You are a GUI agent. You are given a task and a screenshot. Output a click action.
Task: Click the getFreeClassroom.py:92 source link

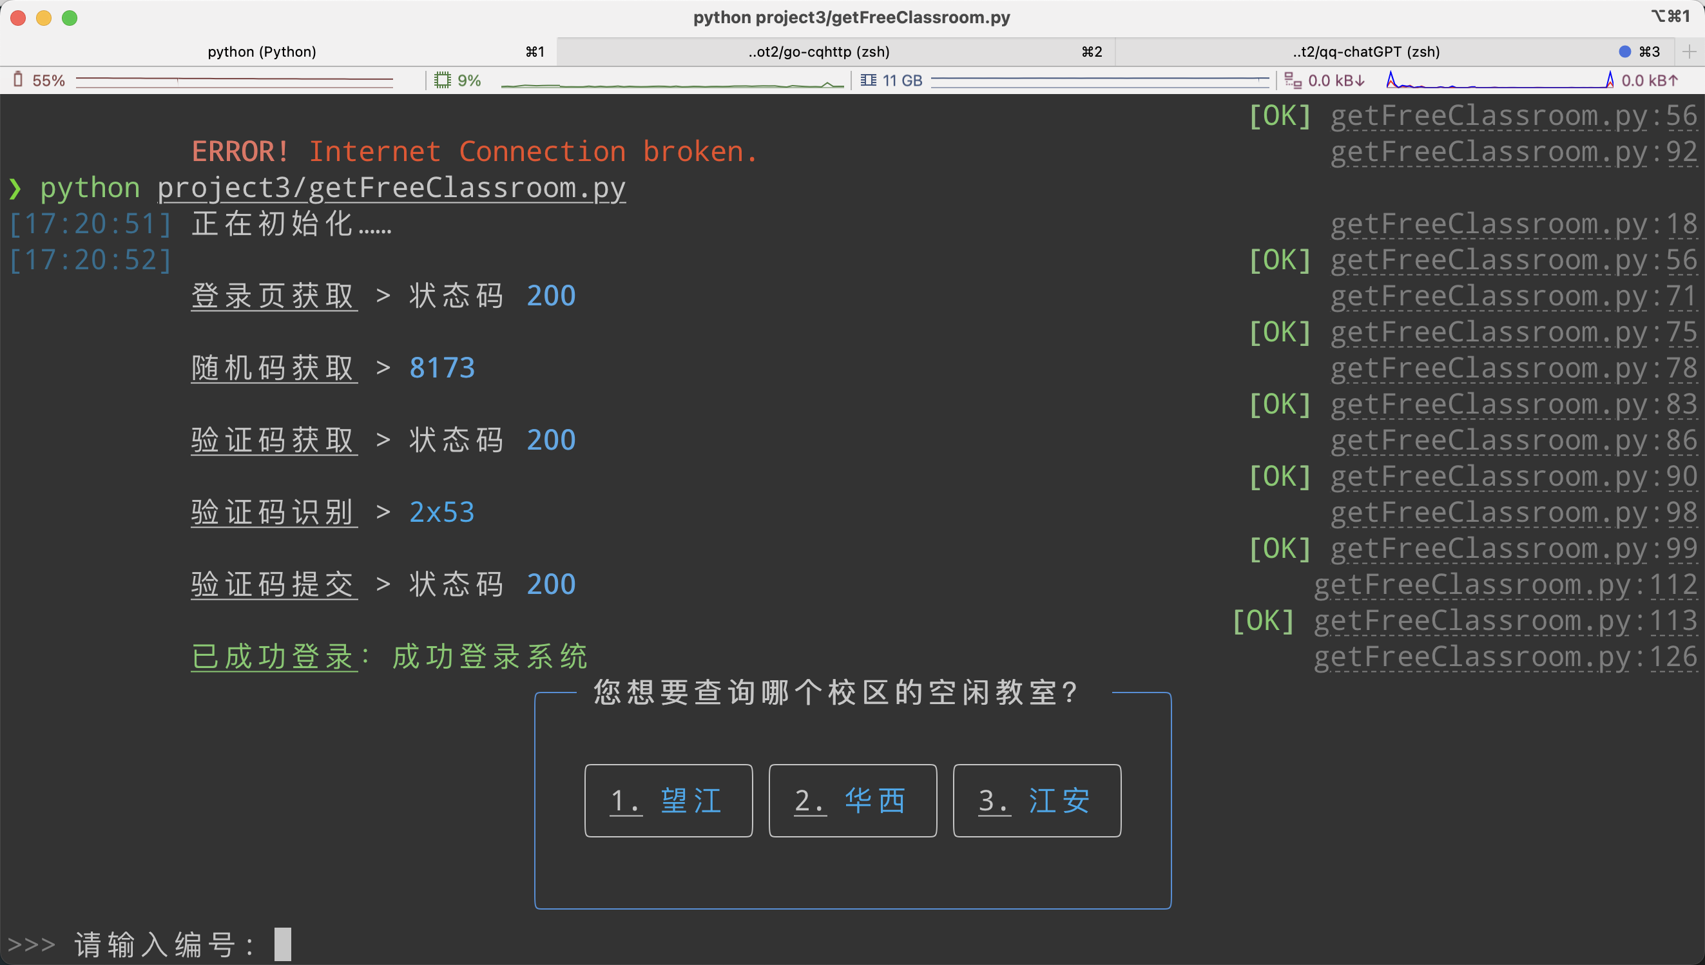(x=1514, y=153)
